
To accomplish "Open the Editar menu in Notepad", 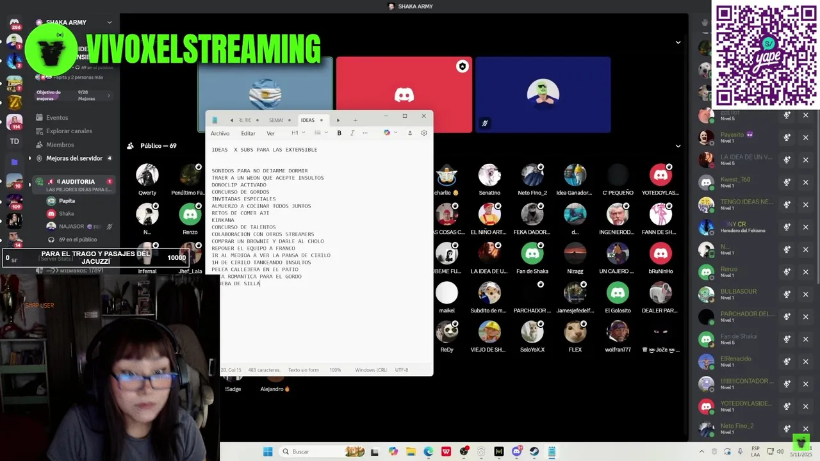I will click(248, 134).
